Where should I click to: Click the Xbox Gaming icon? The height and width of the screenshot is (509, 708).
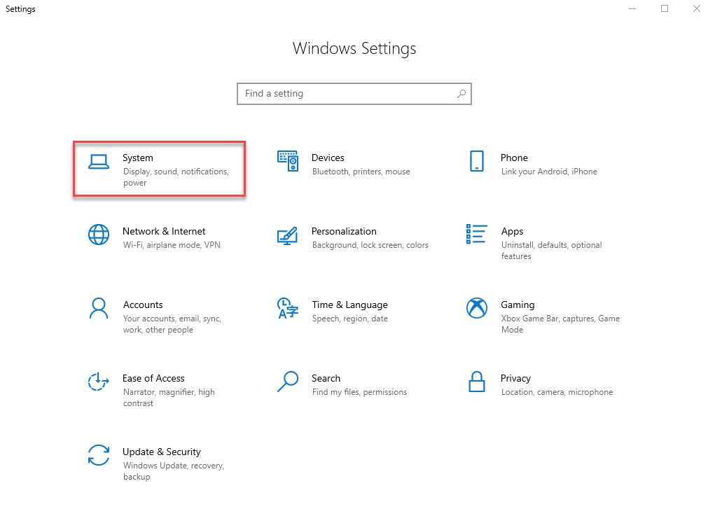(476, 308)
